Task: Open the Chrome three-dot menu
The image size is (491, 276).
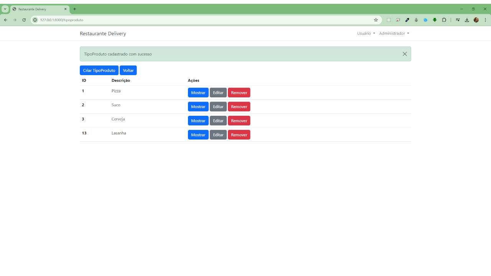Action: pyautogui.click(x=485, y=20)
